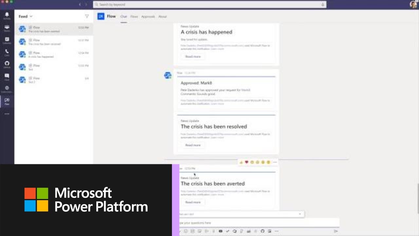React with the angry emoji (last emoji)

(x=268, y=162)
